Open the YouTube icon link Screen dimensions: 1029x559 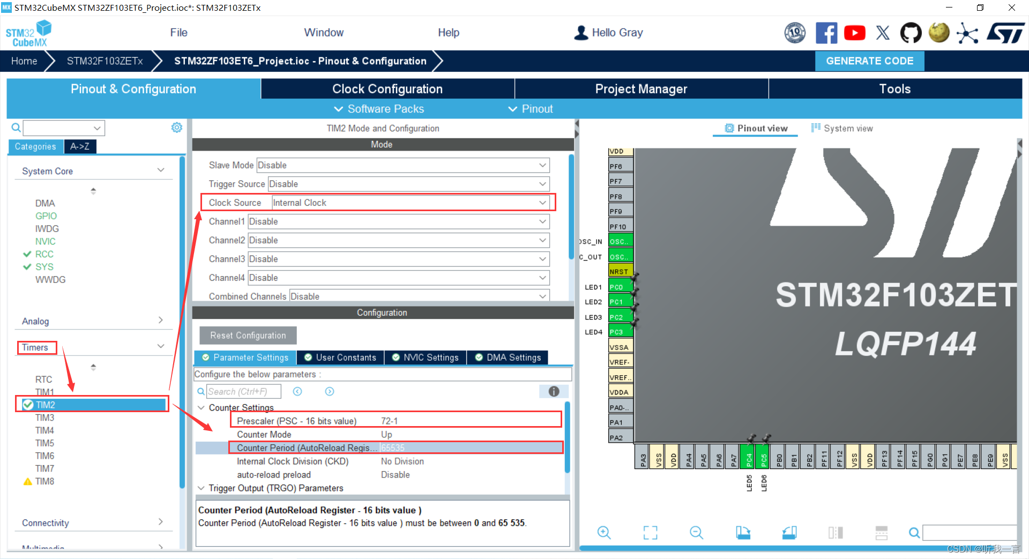coord(854,33)
